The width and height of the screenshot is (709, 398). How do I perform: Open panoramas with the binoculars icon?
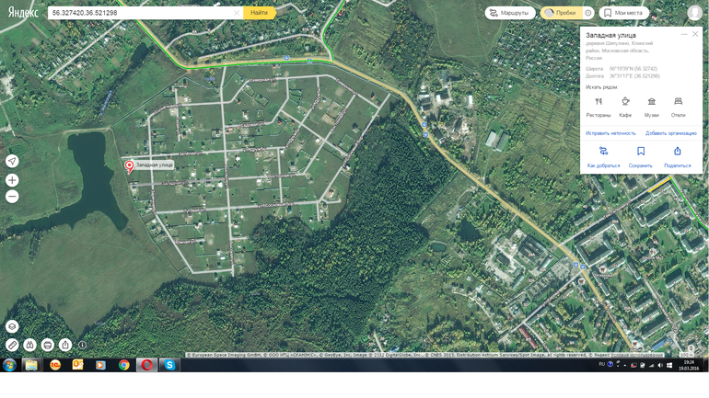coord(29,345)
